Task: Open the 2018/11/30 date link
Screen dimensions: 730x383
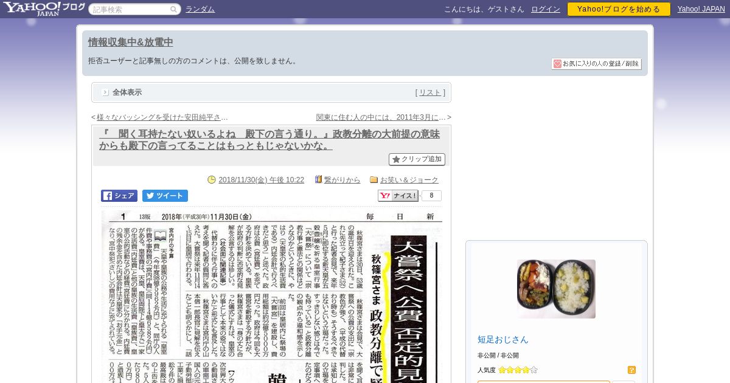Action: (261, 180)
